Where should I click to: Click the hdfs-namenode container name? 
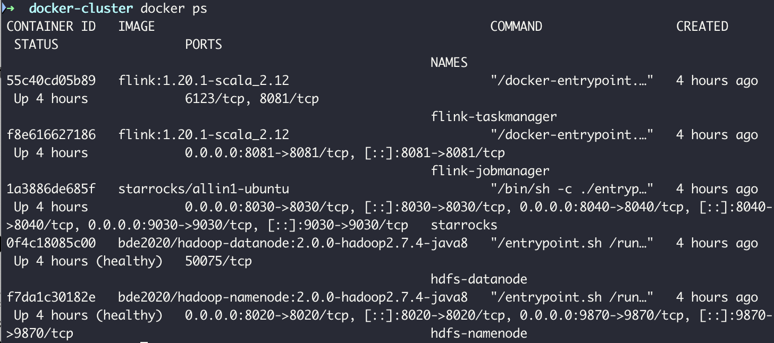coord(479,333)
